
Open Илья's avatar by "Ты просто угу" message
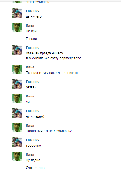tap(17, 69)
